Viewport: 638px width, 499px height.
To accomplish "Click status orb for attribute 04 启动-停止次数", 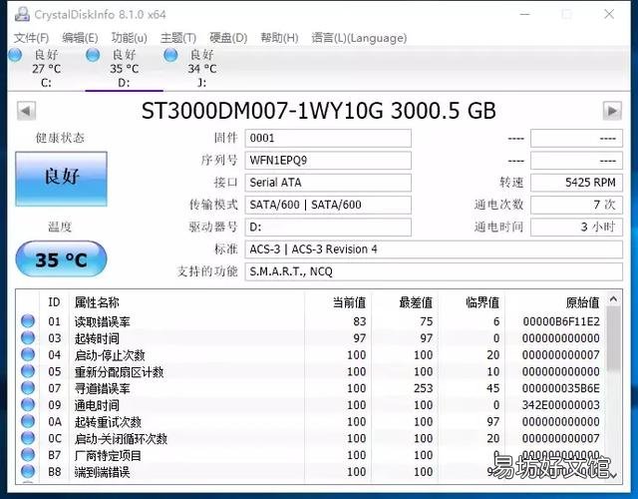I will (x=28, y=354).
